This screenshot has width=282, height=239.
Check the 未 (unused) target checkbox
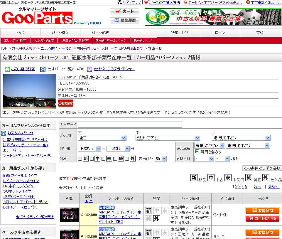click(x=103, y=159)
